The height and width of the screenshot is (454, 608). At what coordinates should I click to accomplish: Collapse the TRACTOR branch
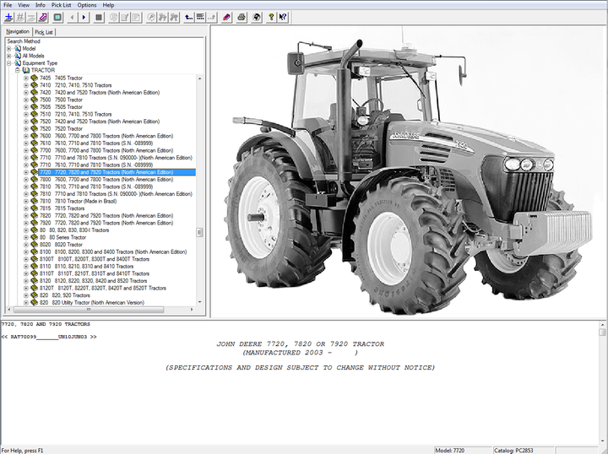[17, 70]
